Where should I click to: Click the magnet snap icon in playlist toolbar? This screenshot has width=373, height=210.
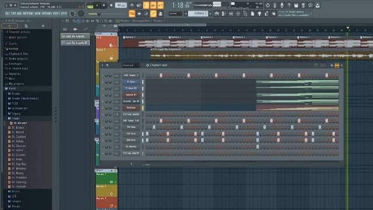click(x=67, y=21)
